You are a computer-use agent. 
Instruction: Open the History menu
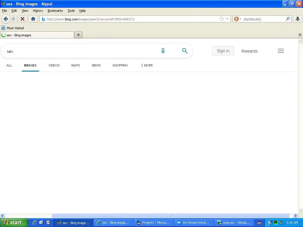pyautogui.click(x=38, y=11)
